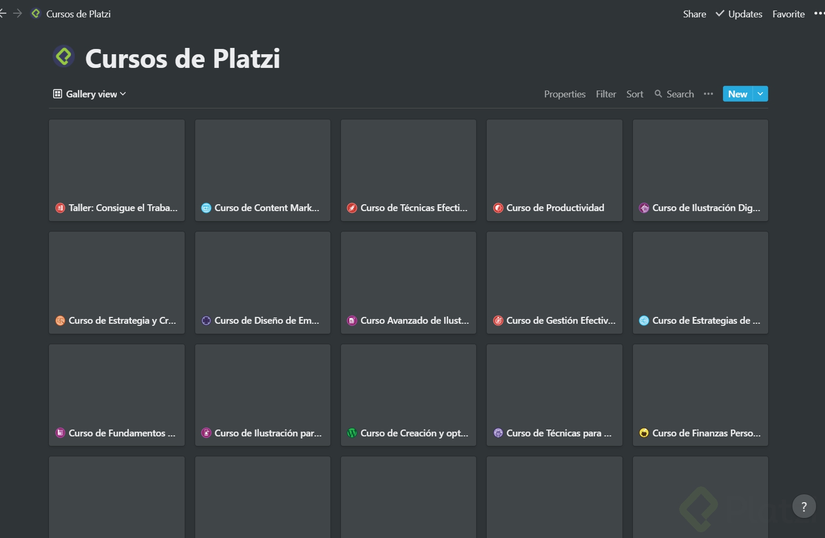Screen dimensions: 825x538
Task: Click the forward navigation arrow
Action: (x=17, y=14)
